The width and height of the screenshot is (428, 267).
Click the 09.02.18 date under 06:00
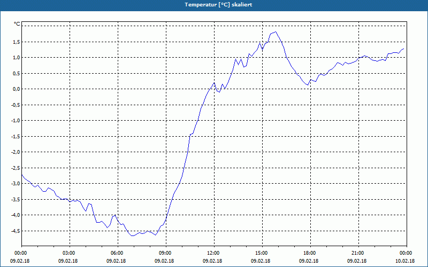[x=116, y=261]
